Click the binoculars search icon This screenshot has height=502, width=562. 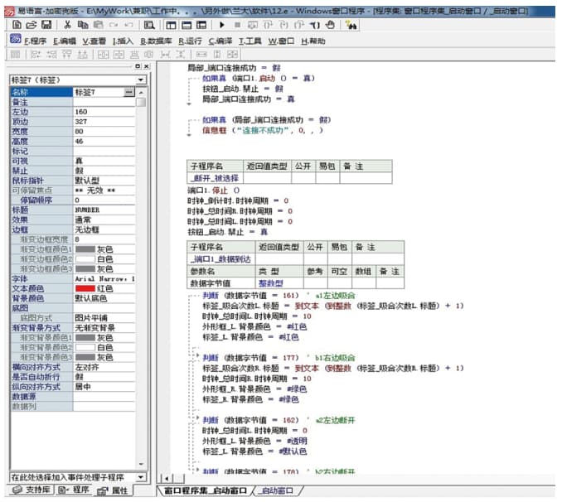[351, 25]
